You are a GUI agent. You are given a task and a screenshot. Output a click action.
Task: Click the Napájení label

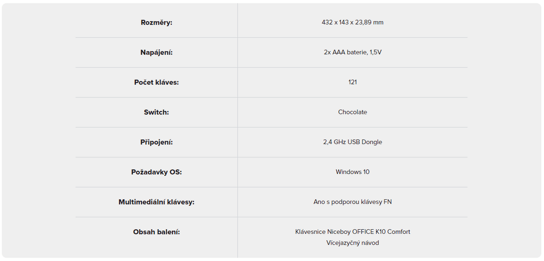[x=157, y=52]
